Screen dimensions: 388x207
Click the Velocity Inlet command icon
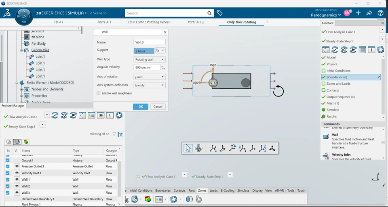tap(326, 156)
